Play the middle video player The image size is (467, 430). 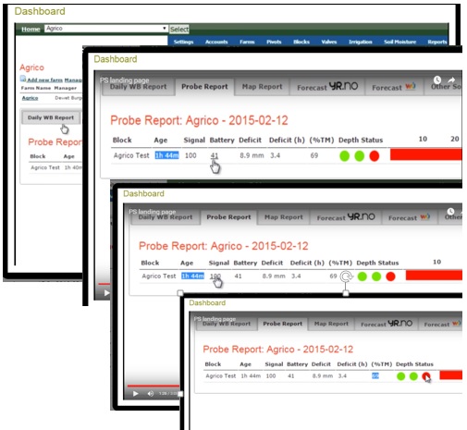point(106,293)
